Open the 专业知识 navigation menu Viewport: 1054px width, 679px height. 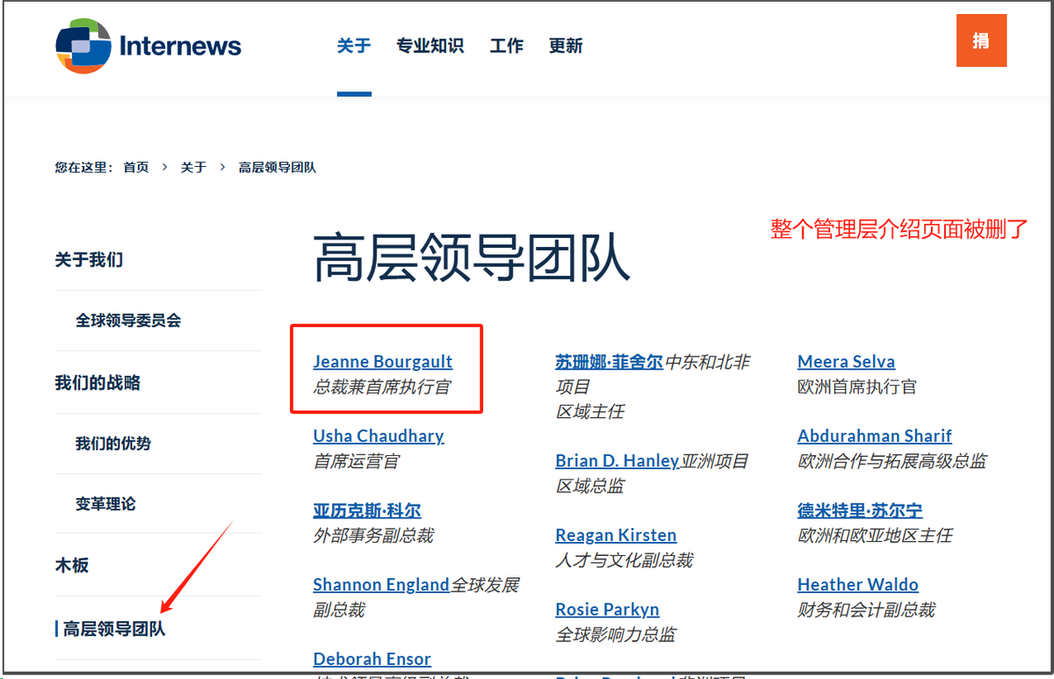point(430,46)
